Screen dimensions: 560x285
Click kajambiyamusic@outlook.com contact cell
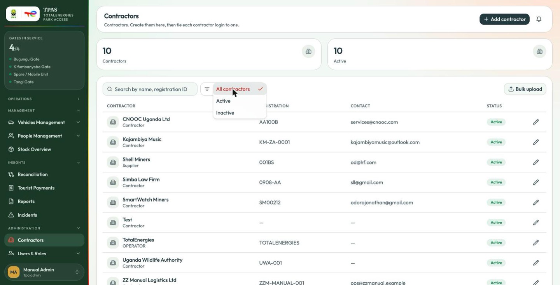coord(385,142)
